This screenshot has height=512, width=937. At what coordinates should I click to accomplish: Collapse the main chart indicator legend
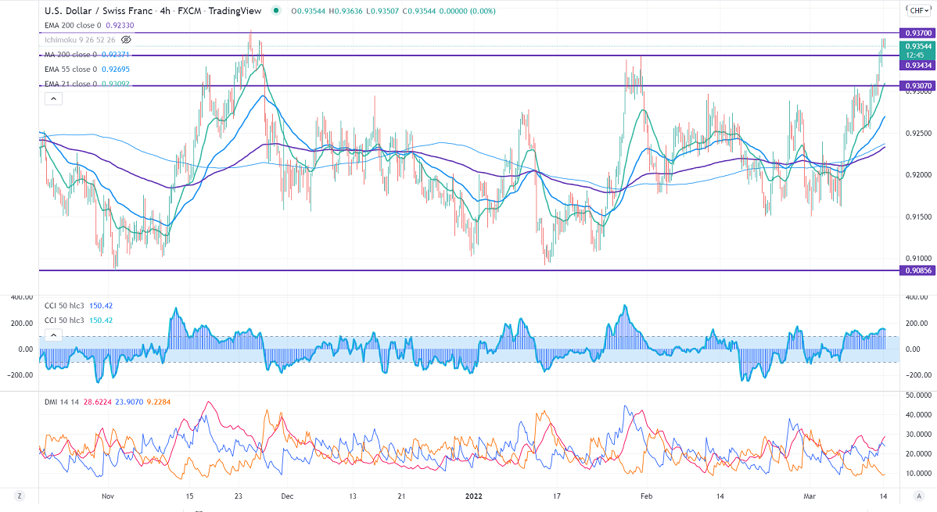click(x=52, y=98)
